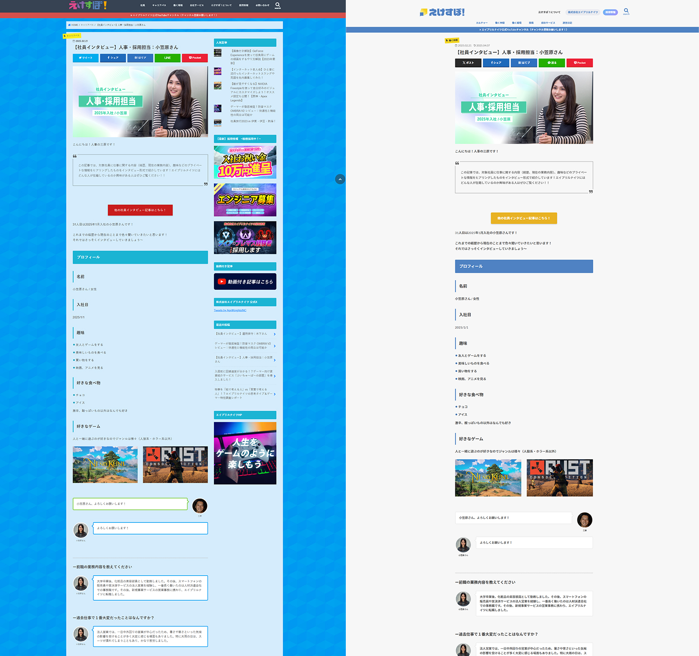Share via the black X ポスト button
The width and height of the screenshot is (699, 656).
pyautogui.click(x=468, y=63)
